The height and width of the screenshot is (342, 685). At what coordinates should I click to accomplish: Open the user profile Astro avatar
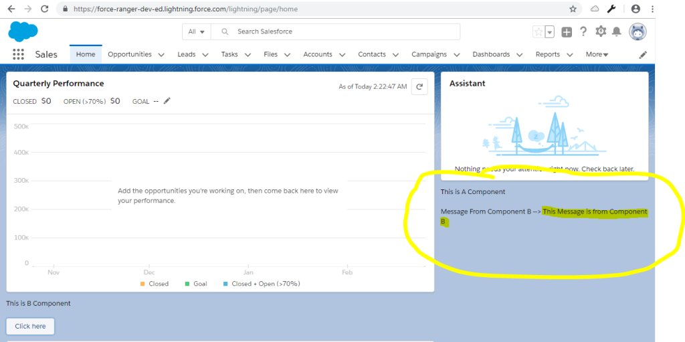pos(638,31)
